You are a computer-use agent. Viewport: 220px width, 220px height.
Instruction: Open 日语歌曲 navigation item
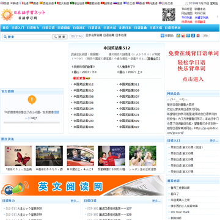click(141, 28)
